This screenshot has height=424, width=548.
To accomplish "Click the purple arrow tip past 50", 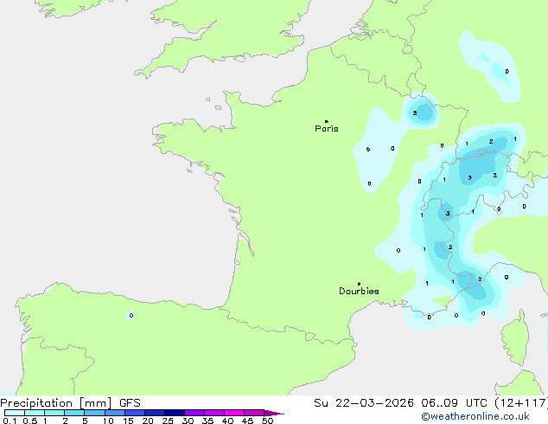I will 274,413.
